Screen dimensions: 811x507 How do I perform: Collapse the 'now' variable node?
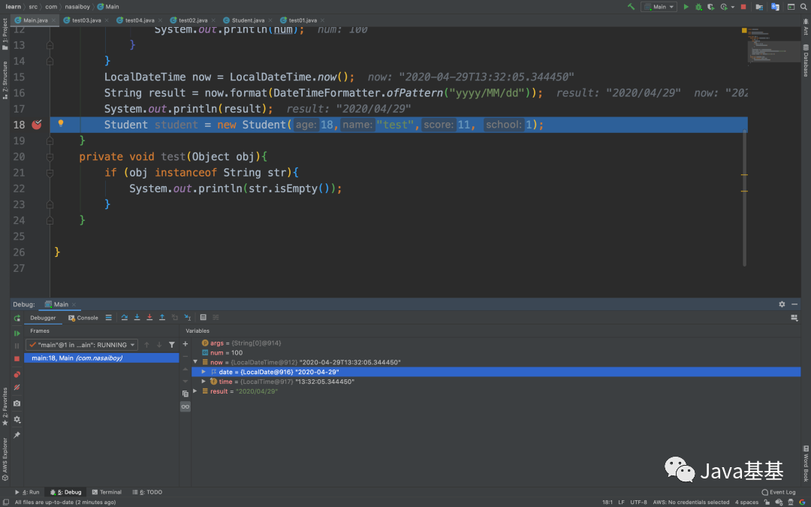click(195, 363)
